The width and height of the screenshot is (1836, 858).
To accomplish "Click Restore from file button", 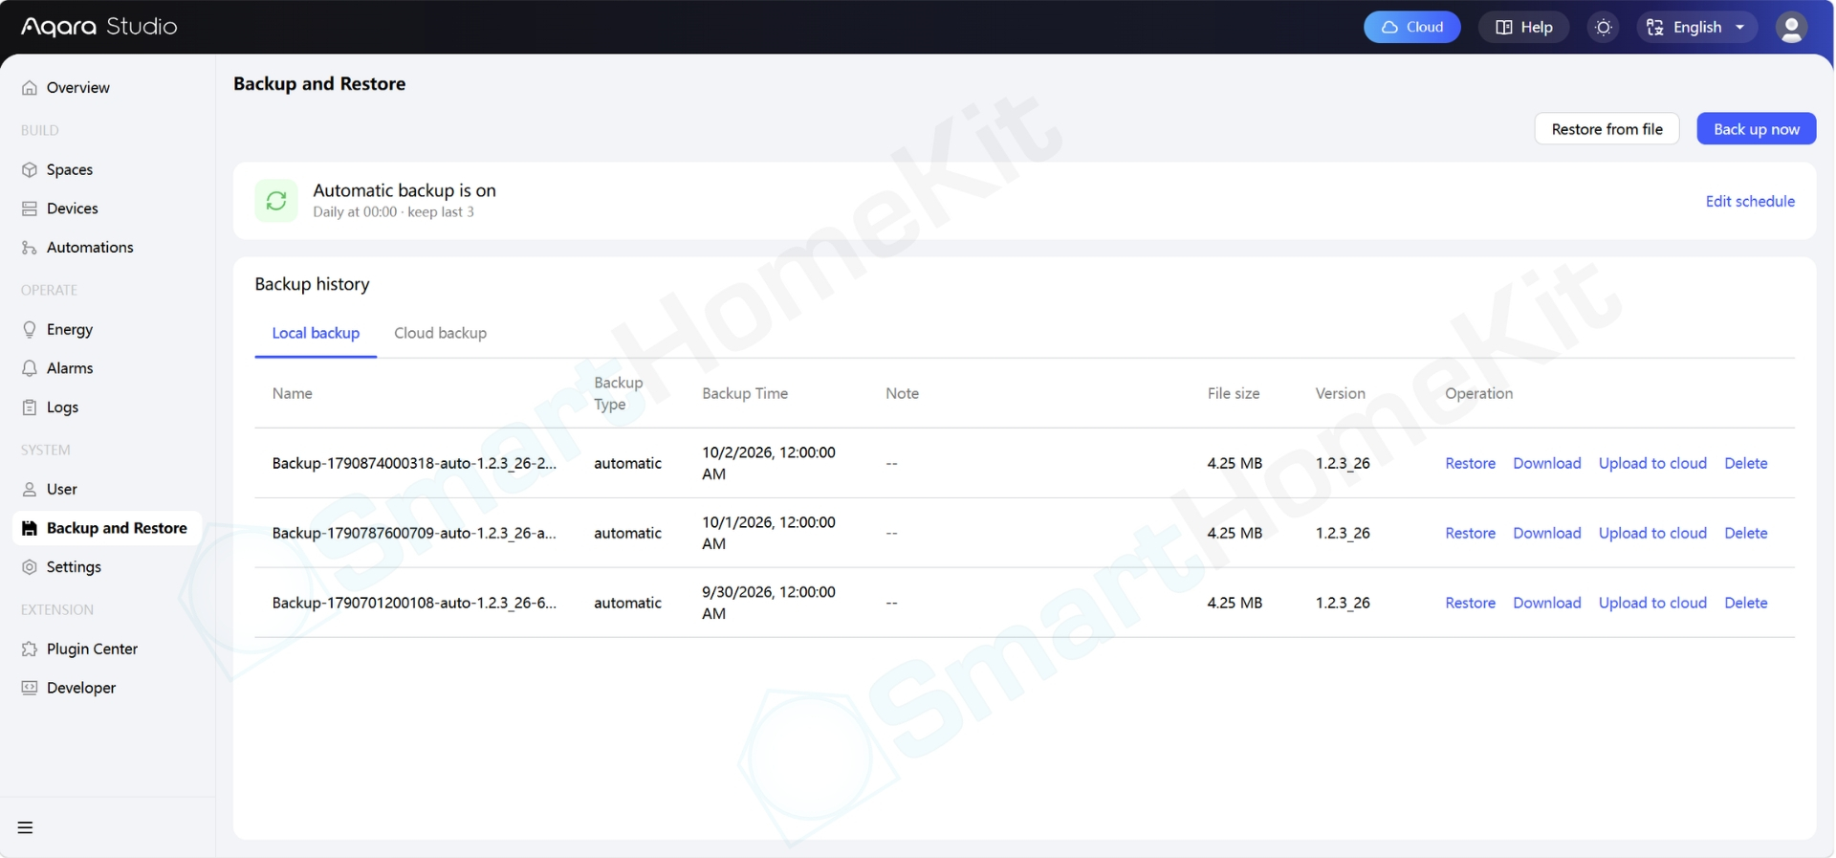I will [x=1606, y=129].
